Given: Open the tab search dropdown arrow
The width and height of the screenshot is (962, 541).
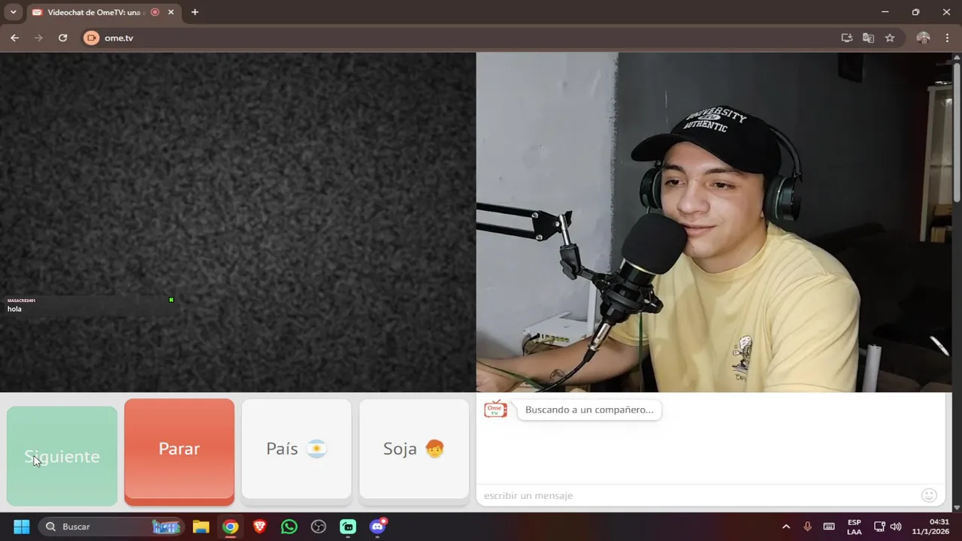Looking at the screenshot, I should coord(13,12).
